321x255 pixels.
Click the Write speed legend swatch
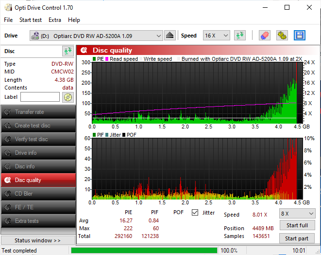click(x=141, y=59)
